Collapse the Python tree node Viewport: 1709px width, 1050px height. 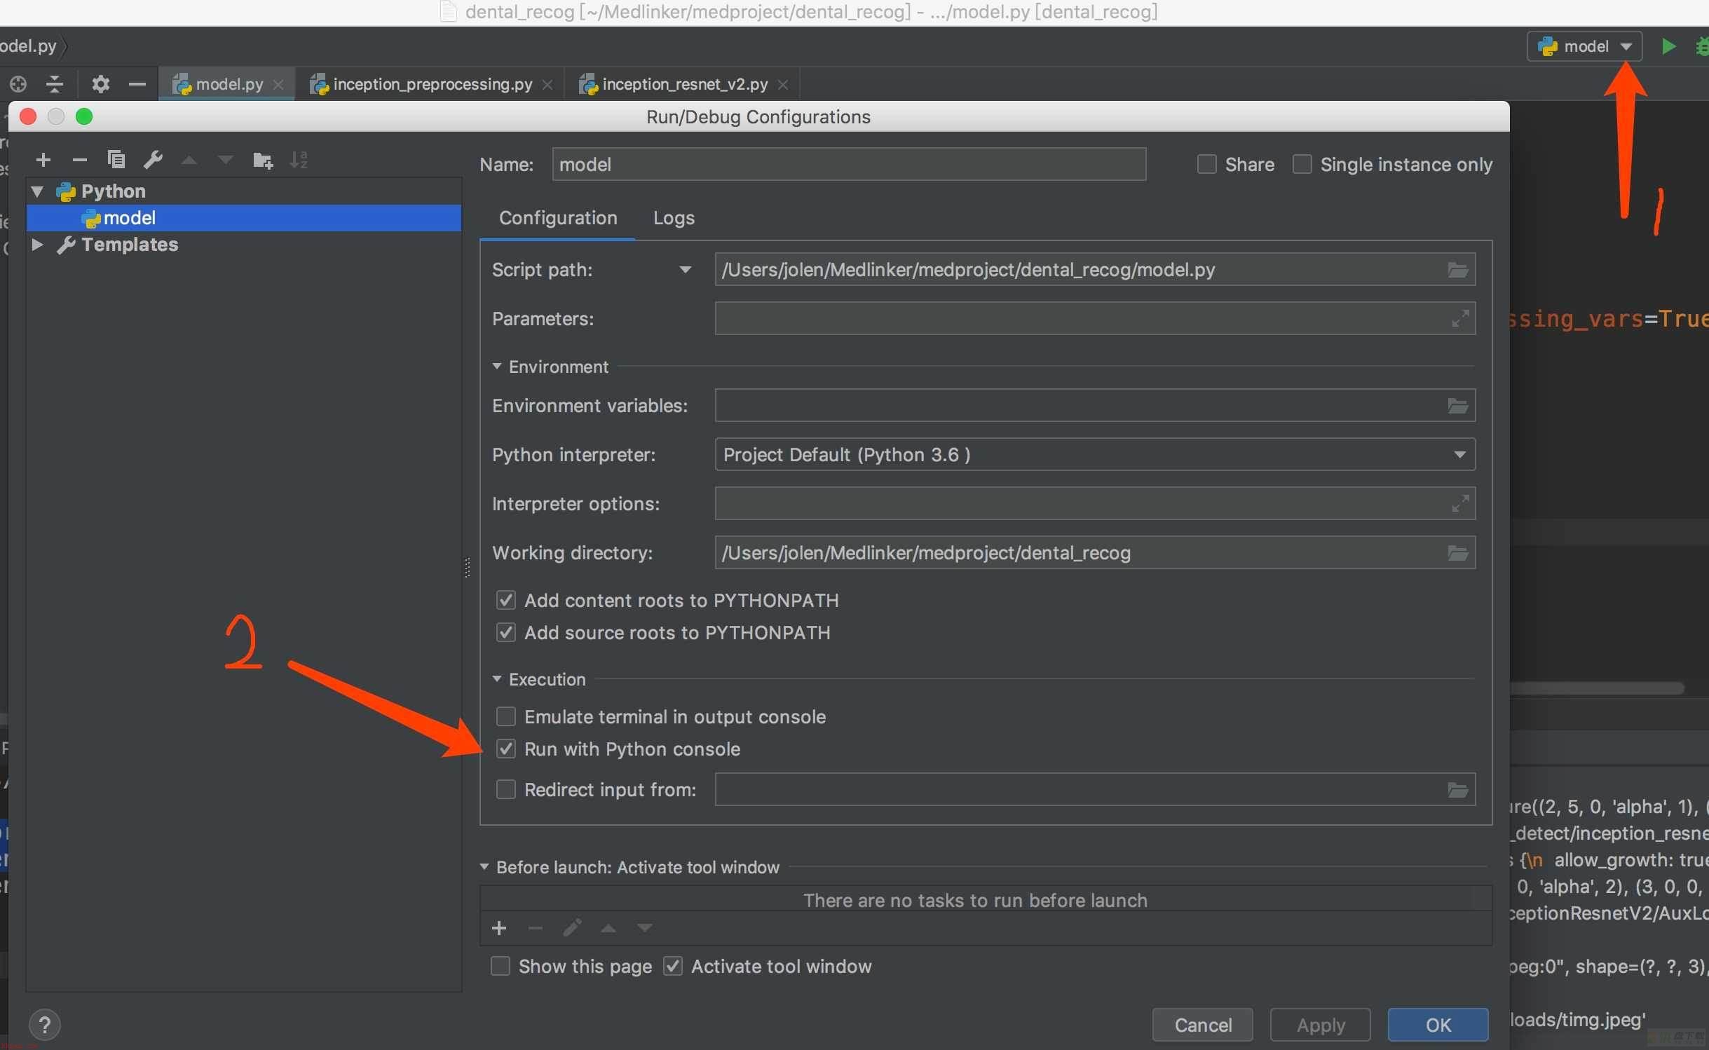point(38,191)
